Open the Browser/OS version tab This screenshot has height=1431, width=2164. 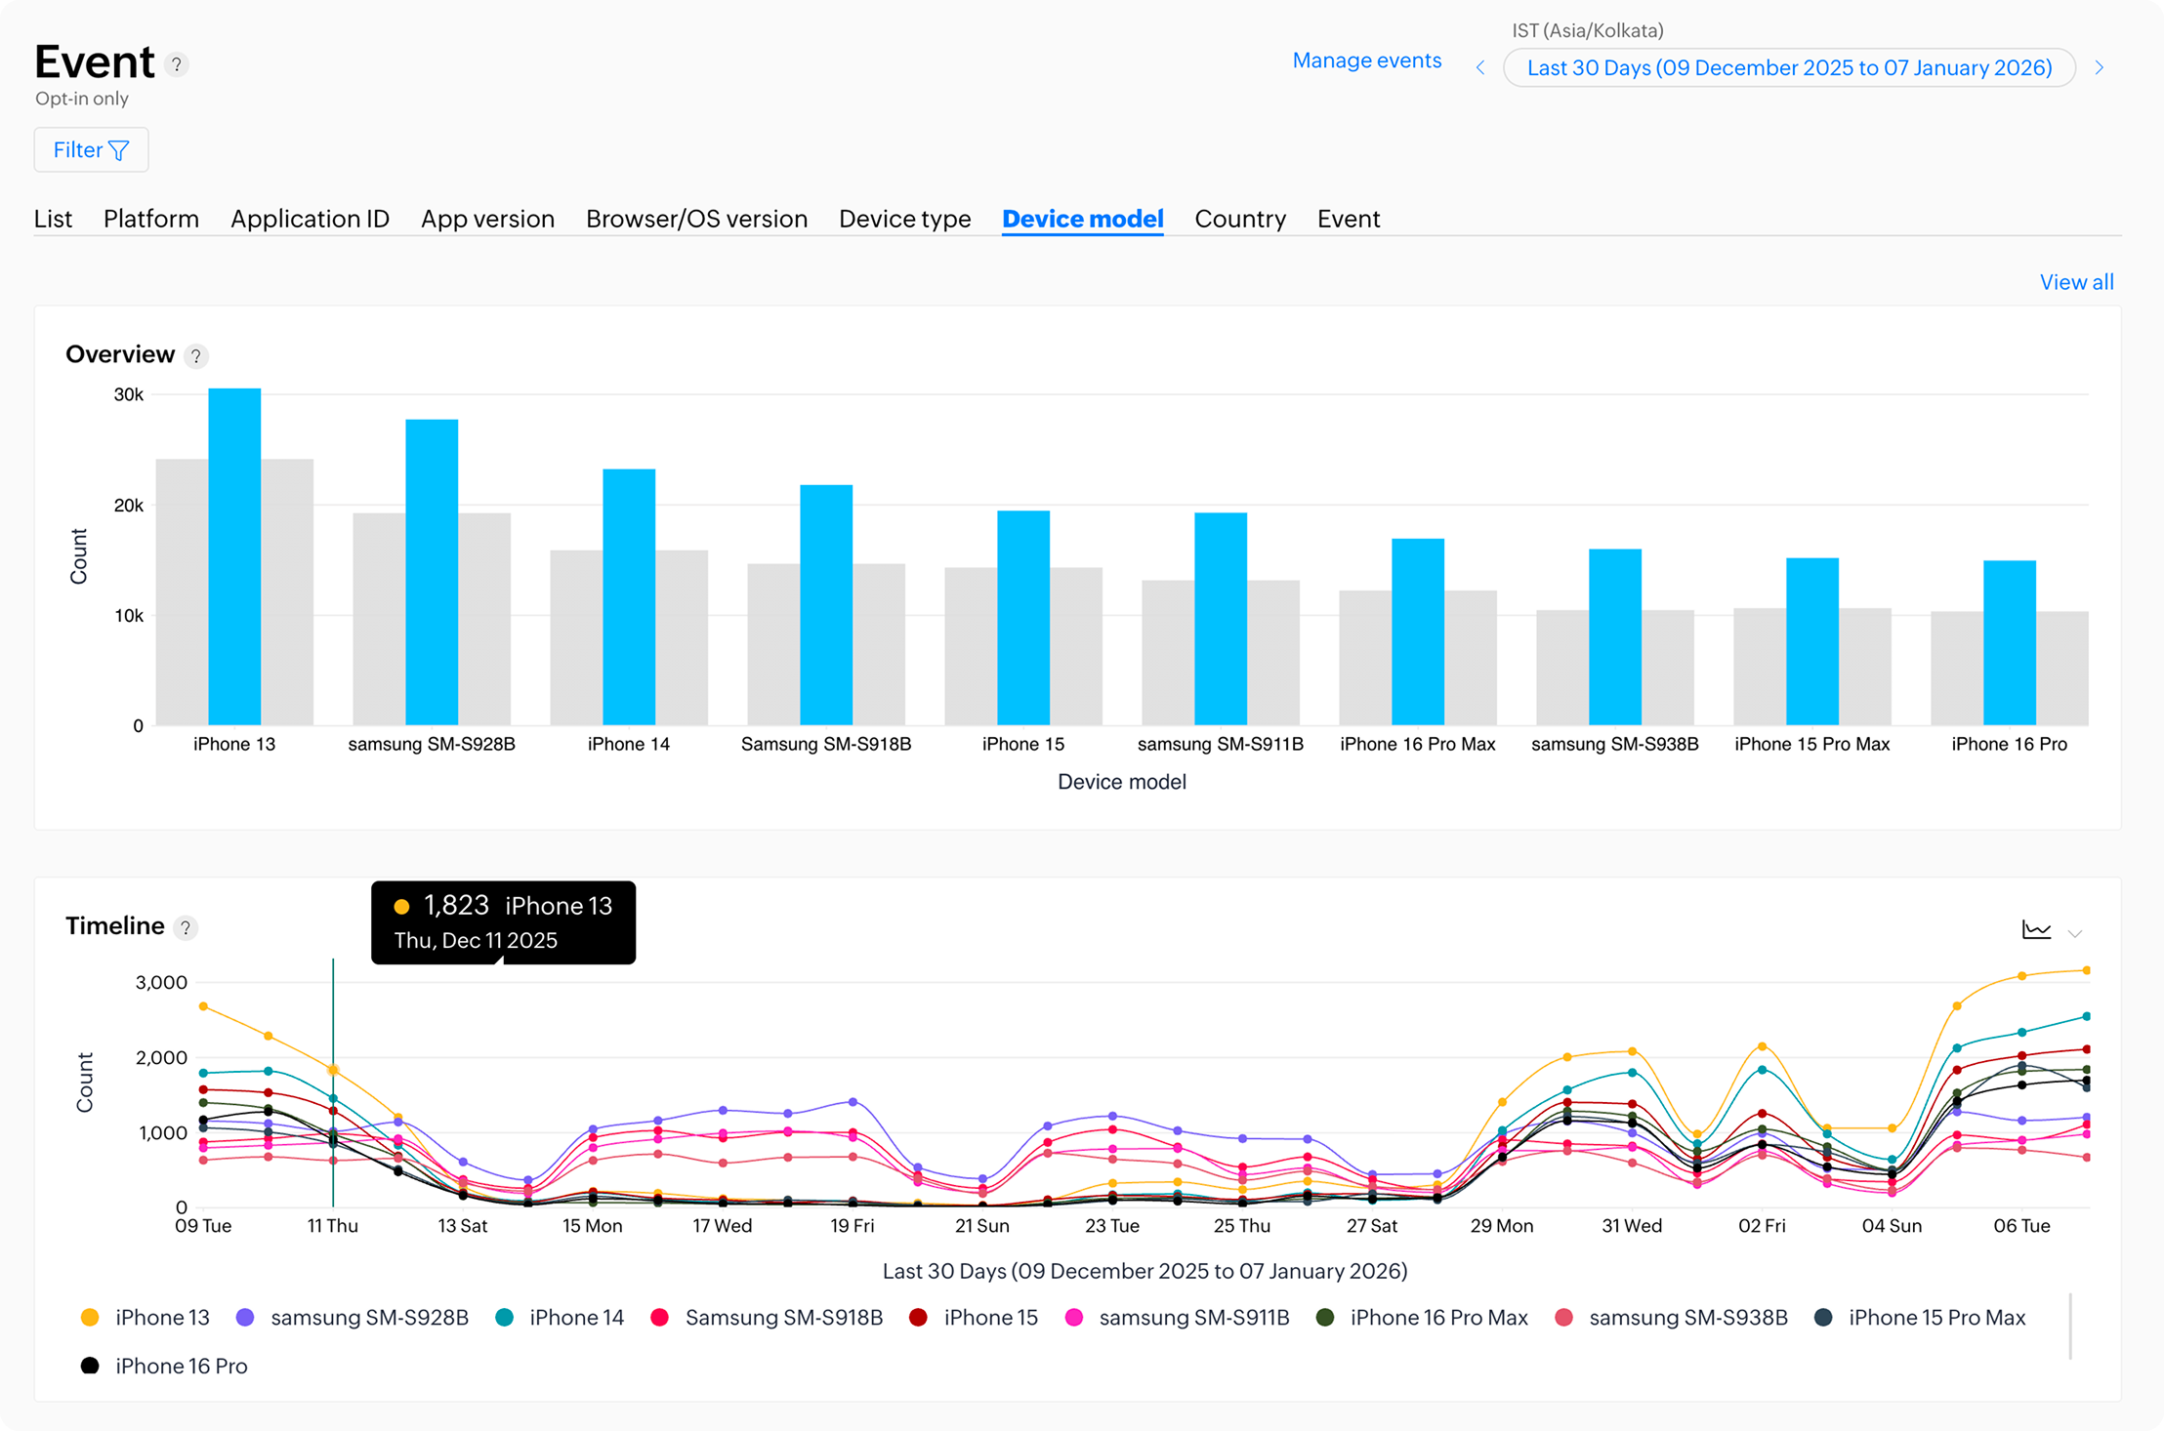coord(695,219)
